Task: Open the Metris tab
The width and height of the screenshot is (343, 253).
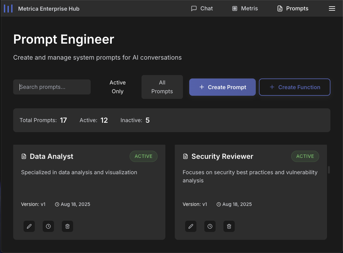Action: click(245, 8)
